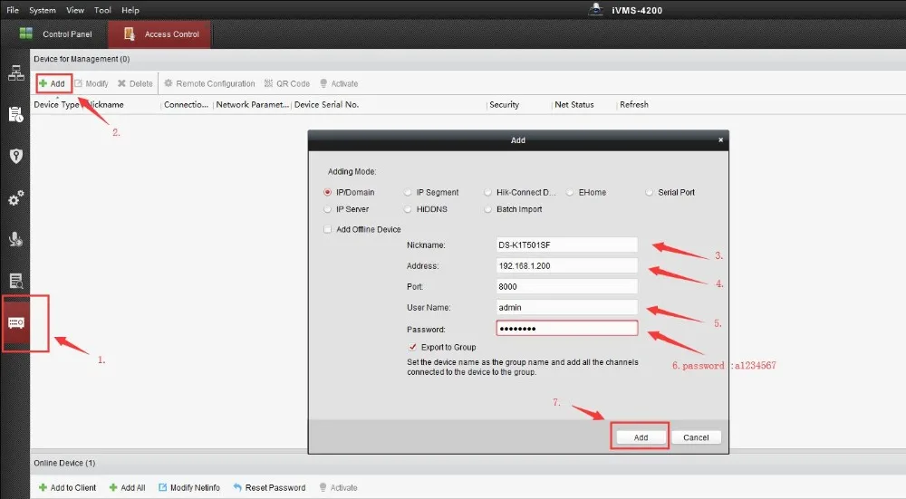
Task: Select Batch Import adding mode
Action: (x=487, y=209)
